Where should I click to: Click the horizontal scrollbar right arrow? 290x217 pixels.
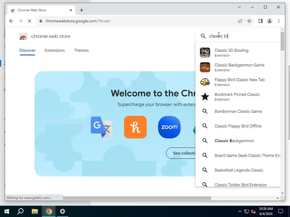(278, 198)
